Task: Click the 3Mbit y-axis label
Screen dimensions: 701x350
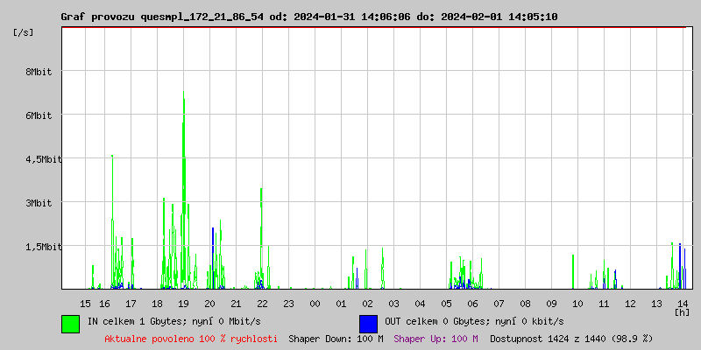Action: (39, 203)
